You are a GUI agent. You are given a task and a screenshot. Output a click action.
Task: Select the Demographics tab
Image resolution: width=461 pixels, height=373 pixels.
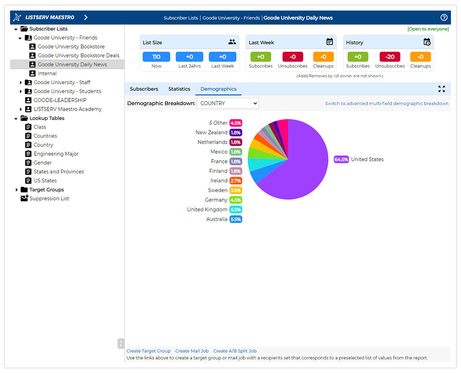(218, 89)
